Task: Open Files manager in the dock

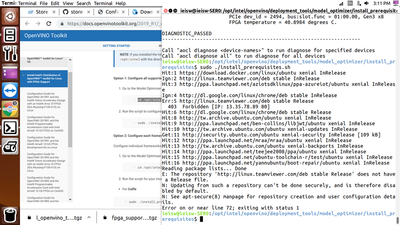Action: [10, 35]
